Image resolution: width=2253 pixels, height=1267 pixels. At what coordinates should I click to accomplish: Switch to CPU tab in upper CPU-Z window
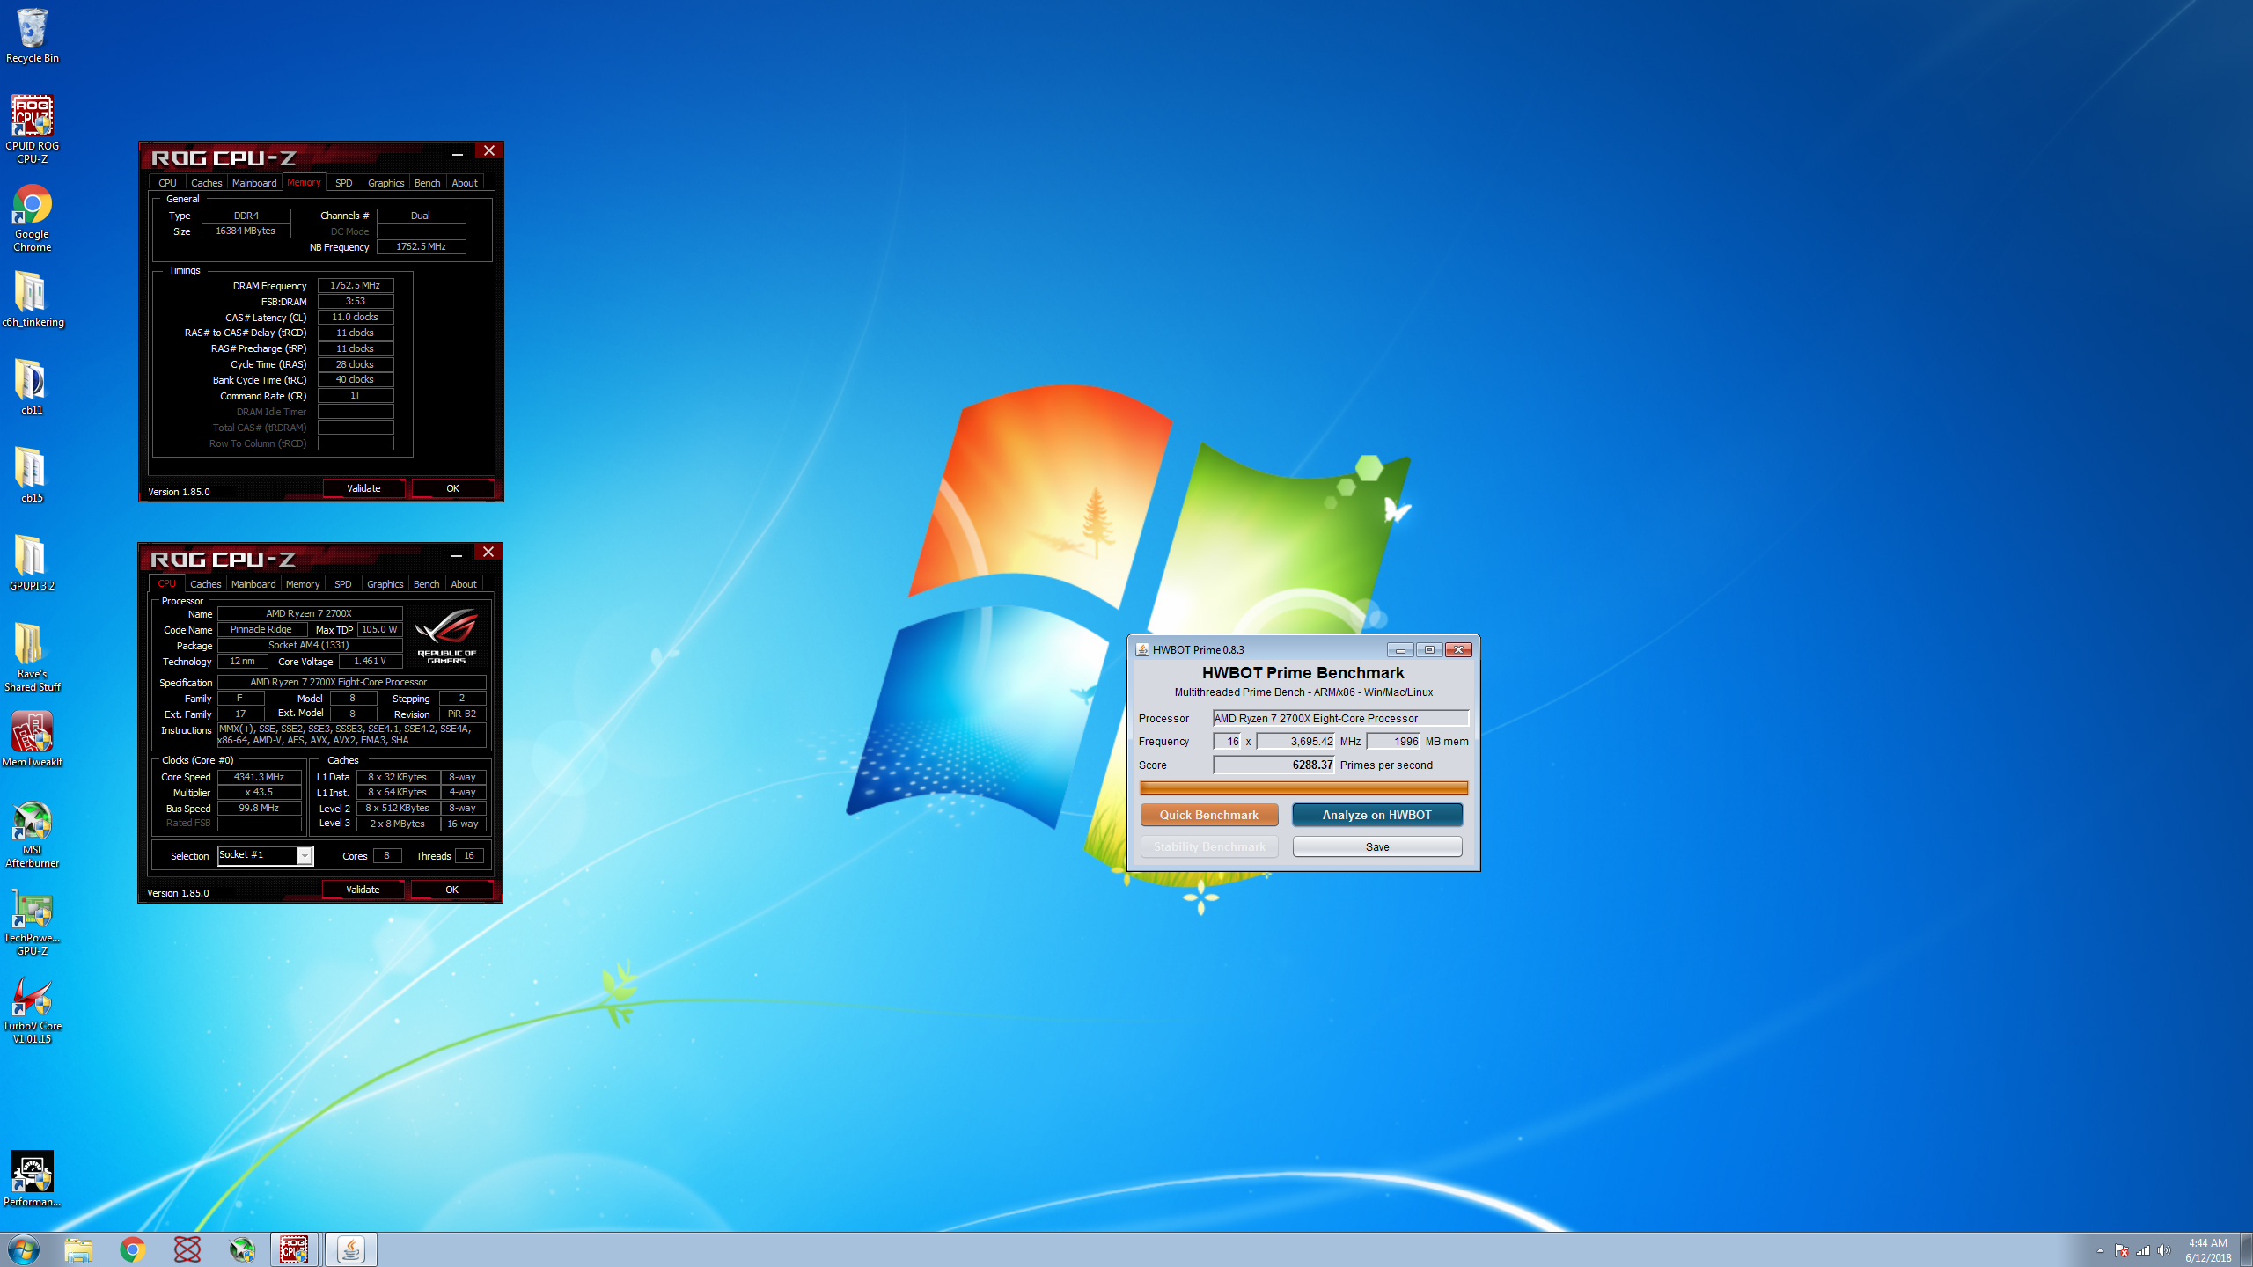pyautogui.click(x=167, y=183)
